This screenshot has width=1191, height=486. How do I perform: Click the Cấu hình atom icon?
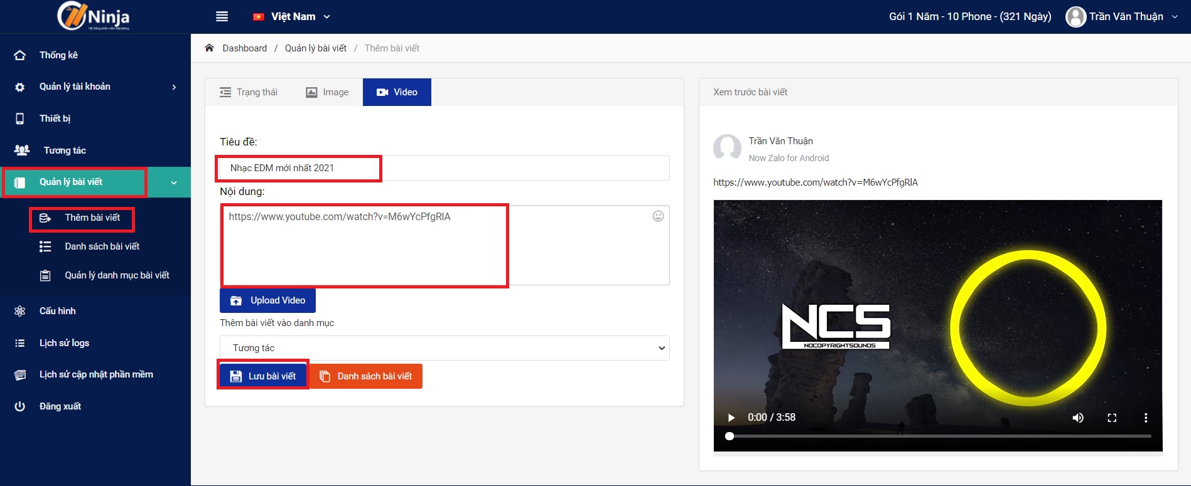[x=20, y=311]
